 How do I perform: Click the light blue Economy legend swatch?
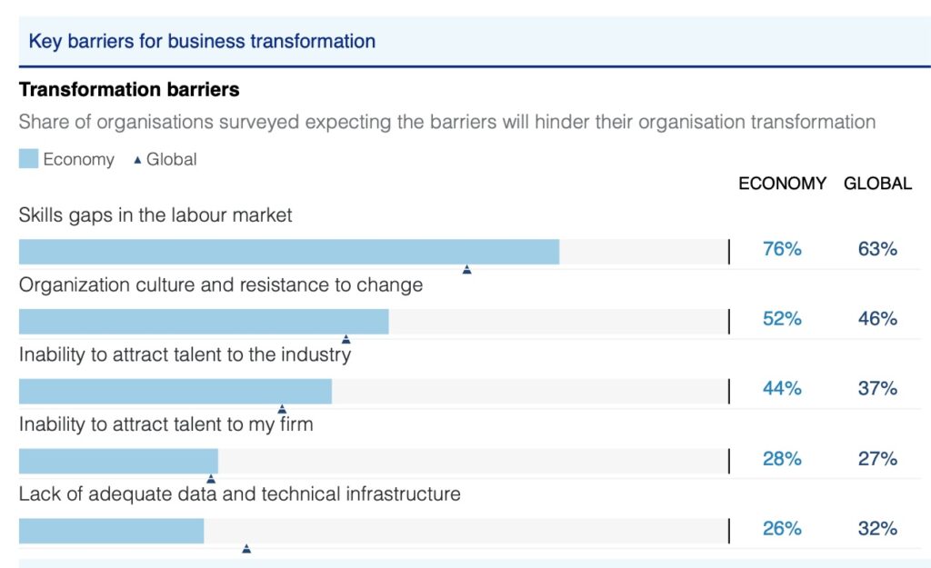click(x=29, y=160)
